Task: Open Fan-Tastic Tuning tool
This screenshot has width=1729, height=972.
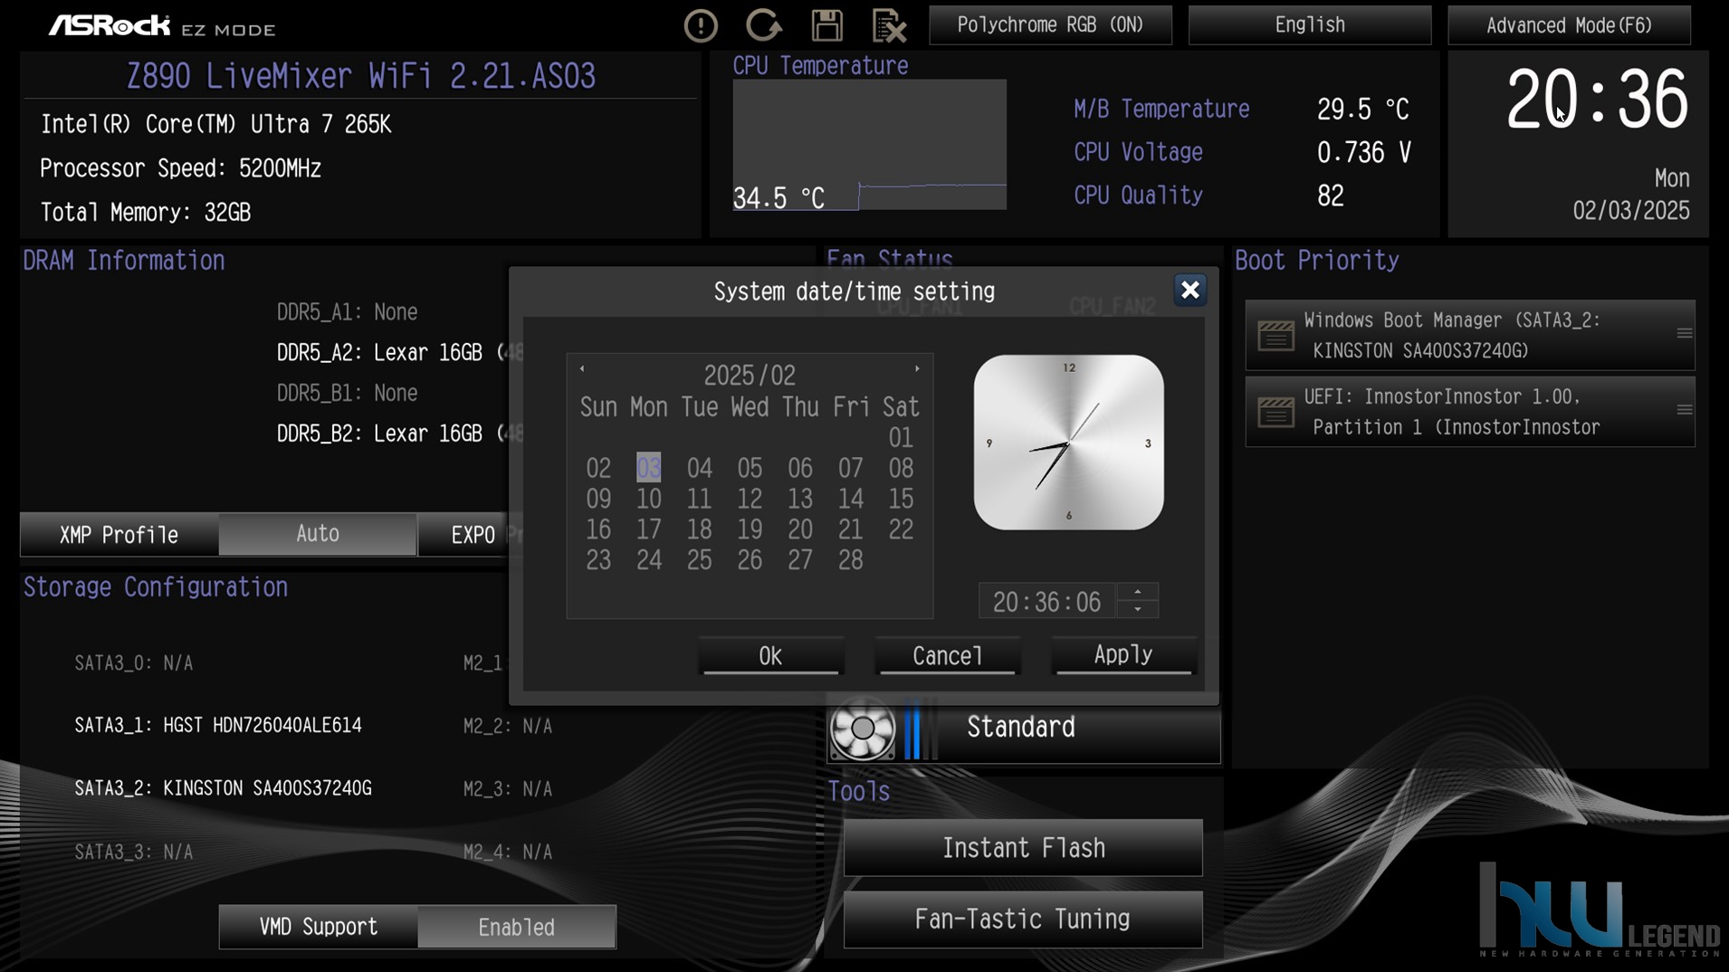Action: pos(1023,919)
